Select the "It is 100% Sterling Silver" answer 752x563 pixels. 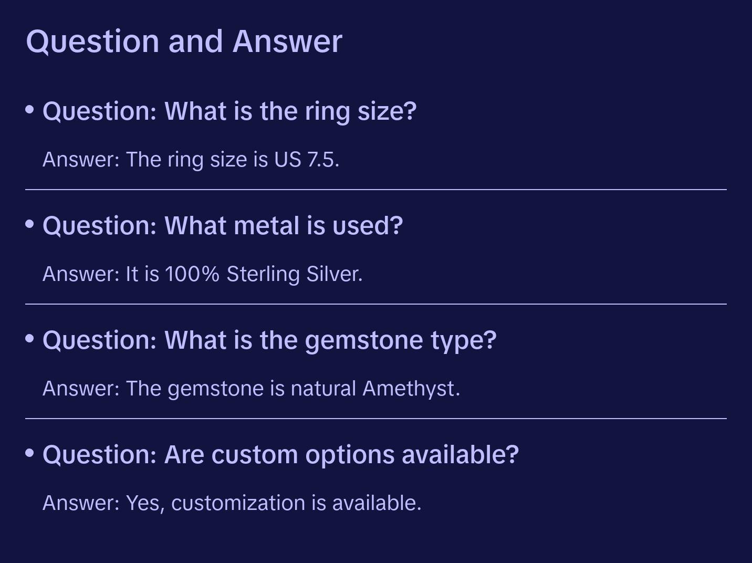(x=202, y=274)
